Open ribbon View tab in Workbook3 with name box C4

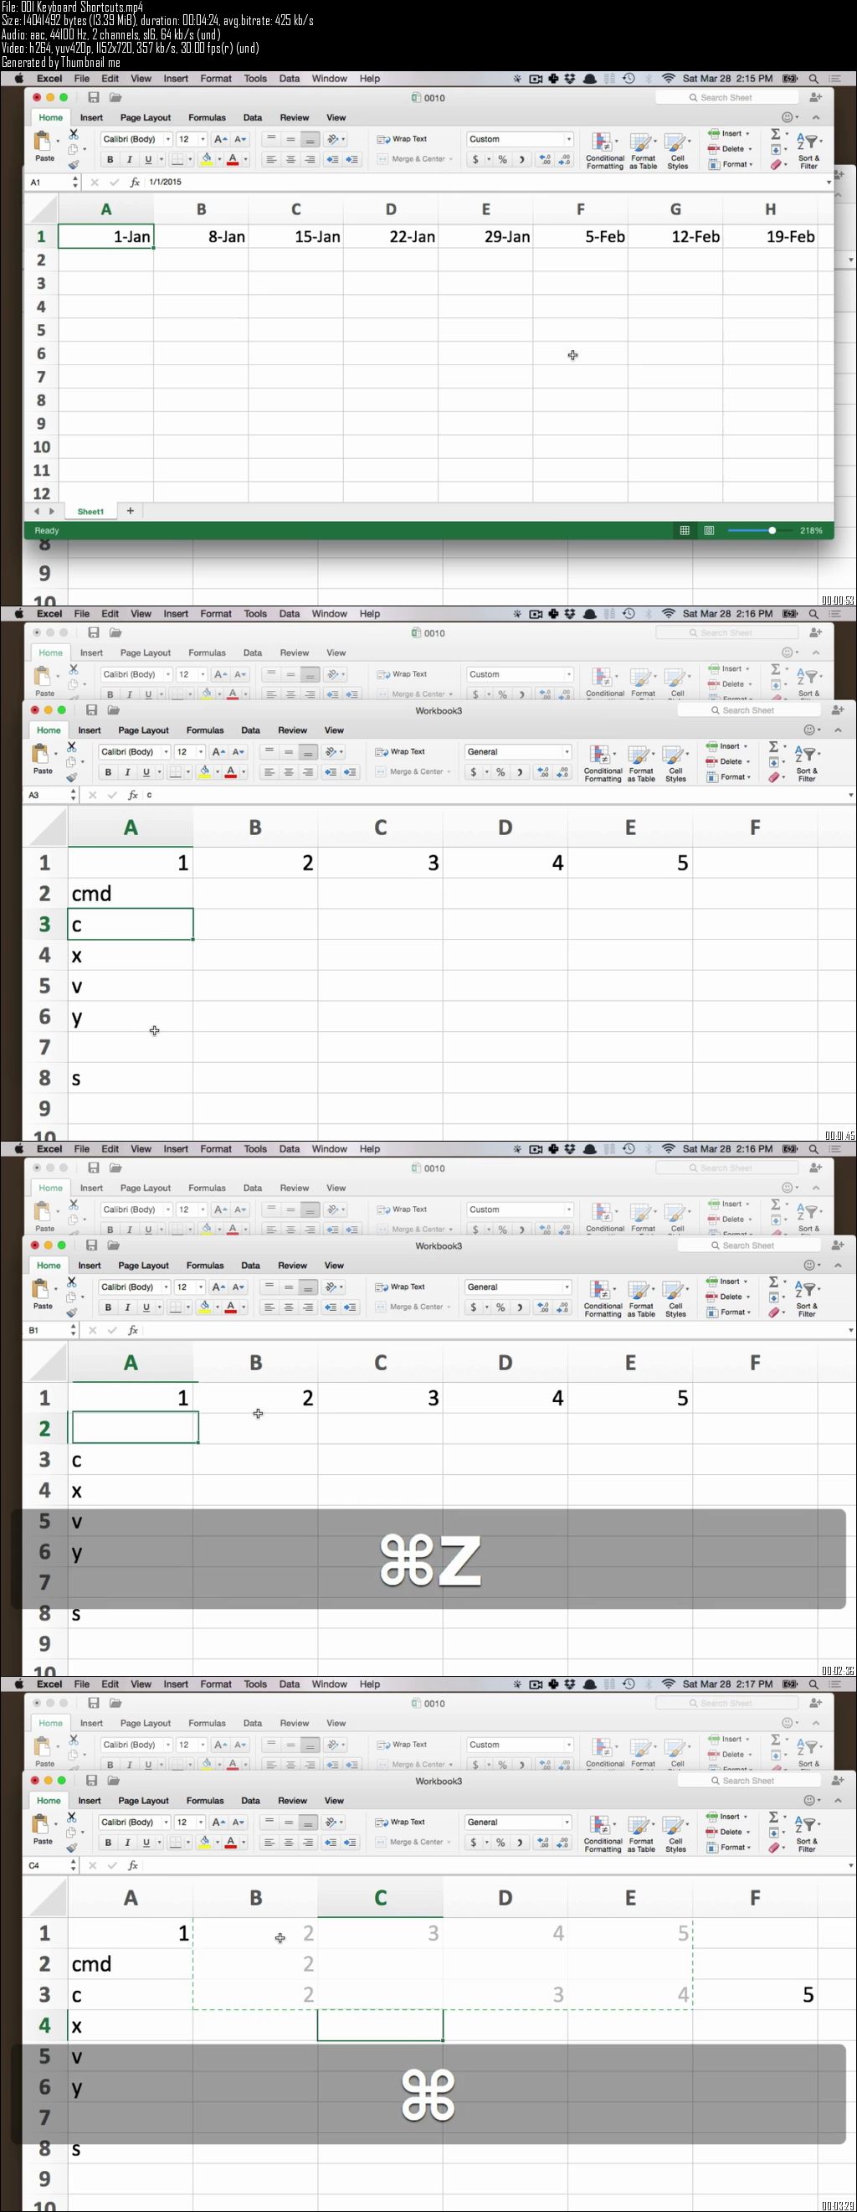point(334,1800)
